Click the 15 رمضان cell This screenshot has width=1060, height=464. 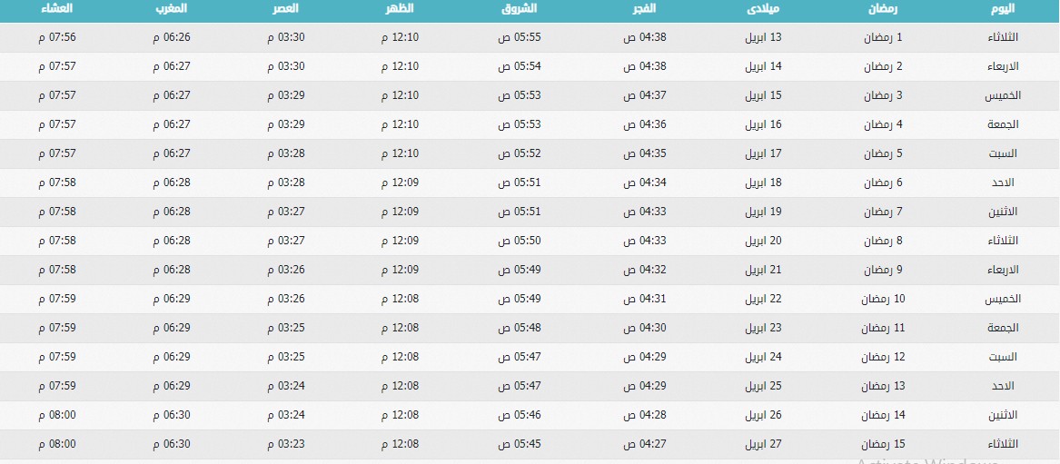pyautogui.click(x=883, y=444)
